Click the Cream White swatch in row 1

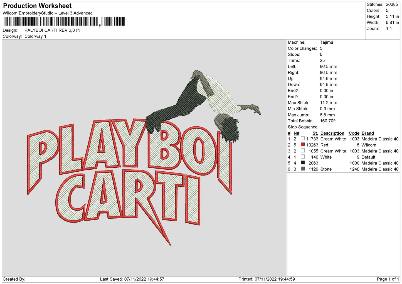click(x=303, y=139)
